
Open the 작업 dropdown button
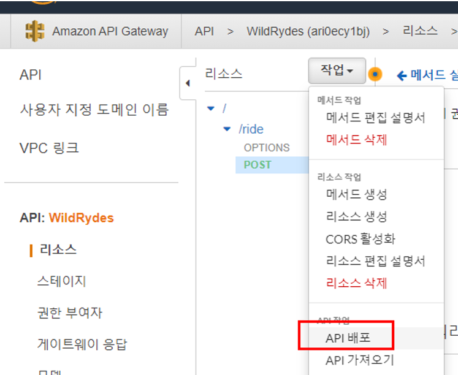click(x=337, y=70)
